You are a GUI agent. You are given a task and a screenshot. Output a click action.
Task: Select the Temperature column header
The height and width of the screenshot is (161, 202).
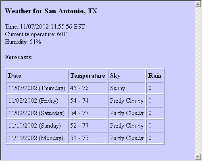[x=87, y=76]
